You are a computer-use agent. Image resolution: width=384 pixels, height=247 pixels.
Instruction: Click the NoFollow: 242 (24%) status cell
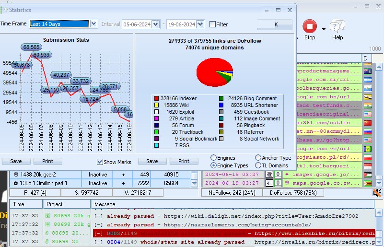[x=232, y=193]
